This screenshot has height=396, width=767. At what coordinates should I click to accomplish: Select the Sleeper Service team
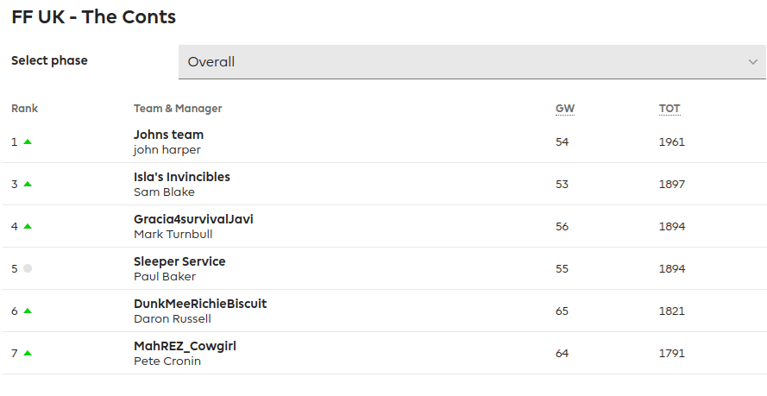[x=179, y=261]
